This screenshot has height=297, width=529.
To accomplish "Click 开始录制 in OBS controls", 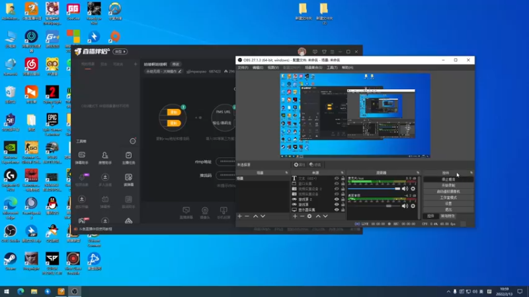I will coord(448,185).
